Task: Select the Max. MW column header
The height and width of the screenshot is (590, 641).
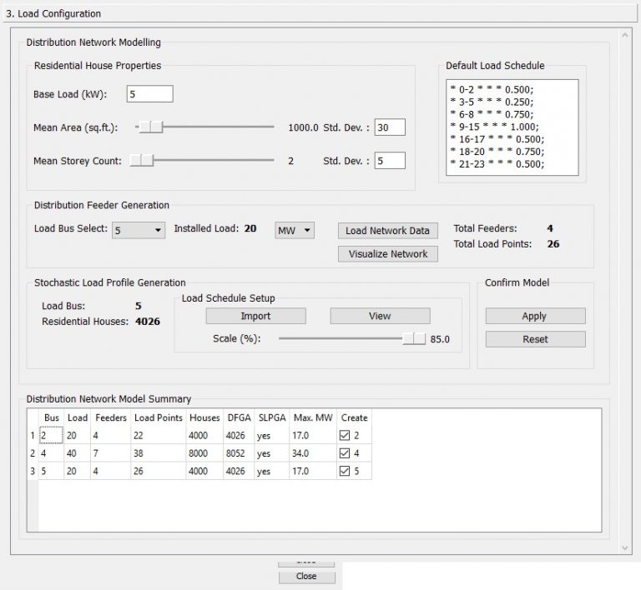Action: click(x=313, y=417)
